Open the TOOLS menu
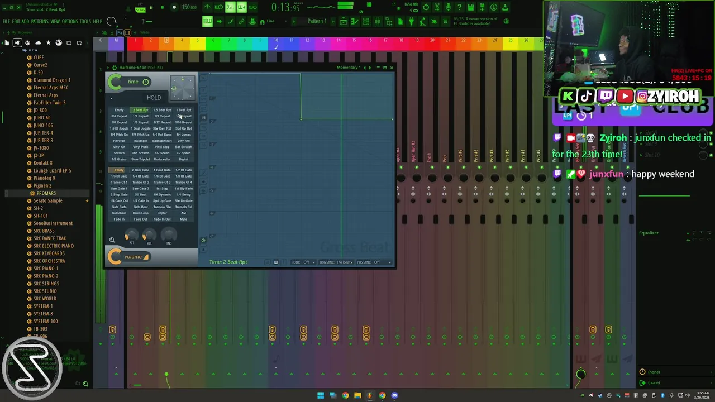 click(85, 22)
